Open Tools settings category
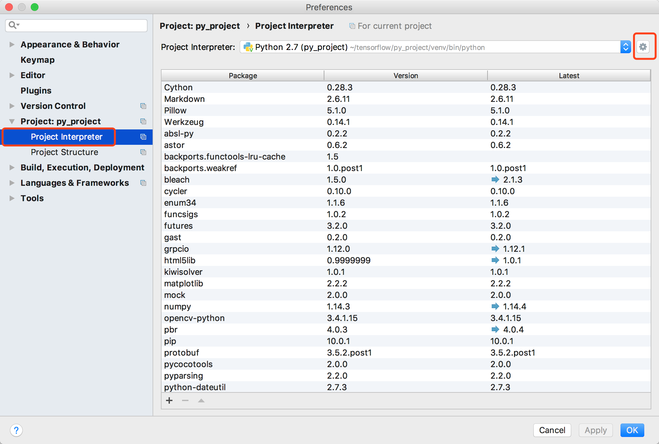Screen dimensions: 659x444 coord(32,198)
